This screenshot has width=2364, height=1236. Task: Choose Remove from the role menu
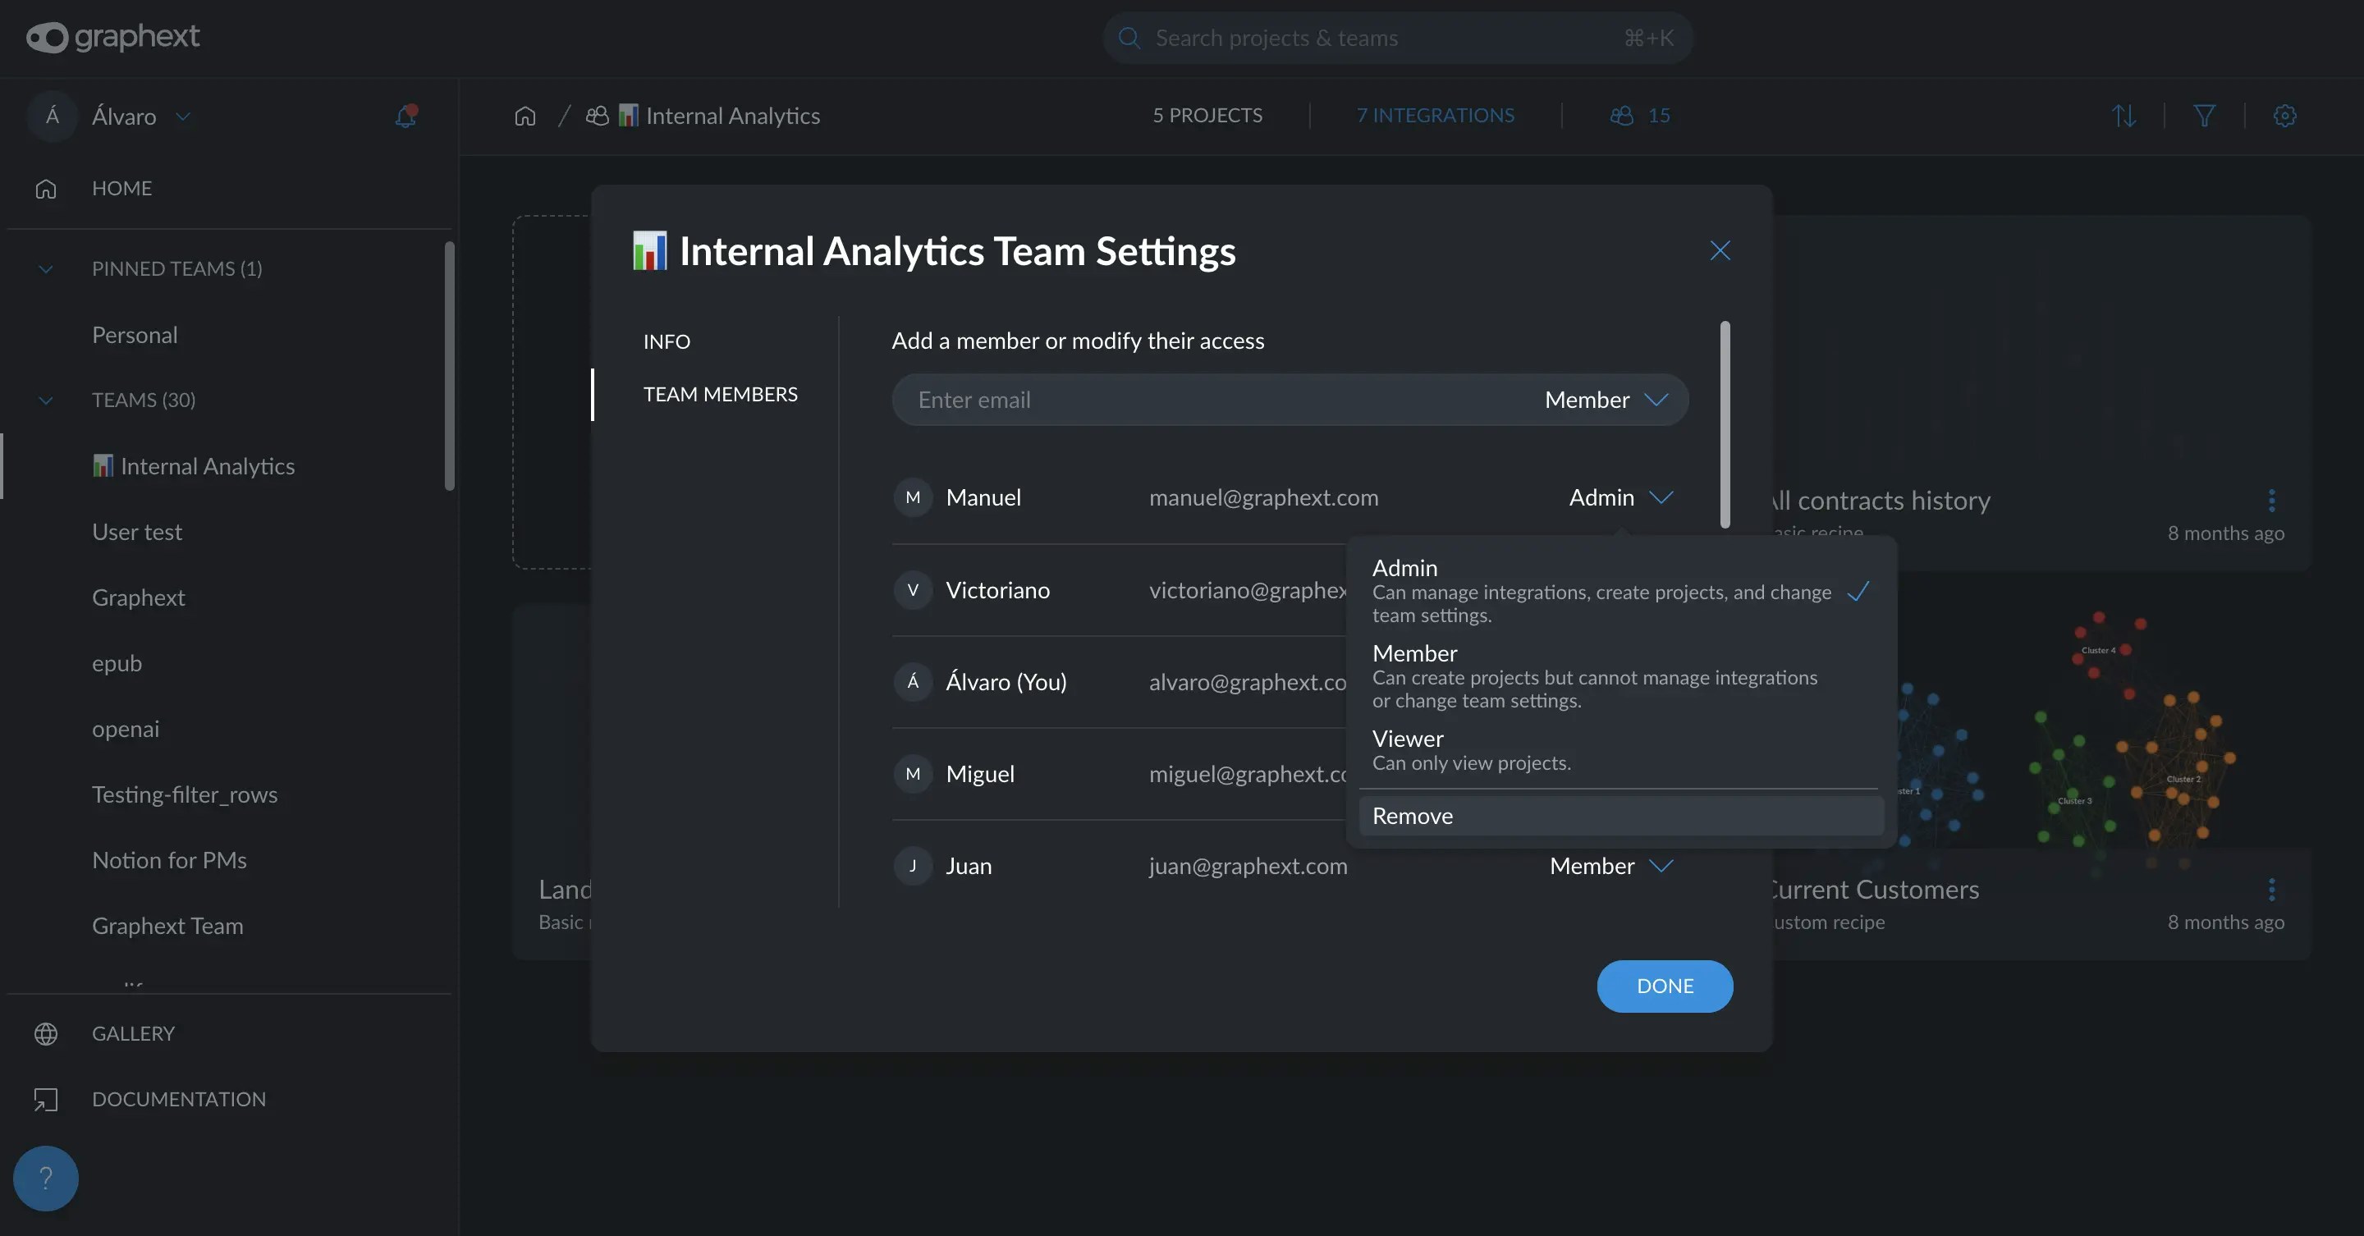tap(1413, 816)
